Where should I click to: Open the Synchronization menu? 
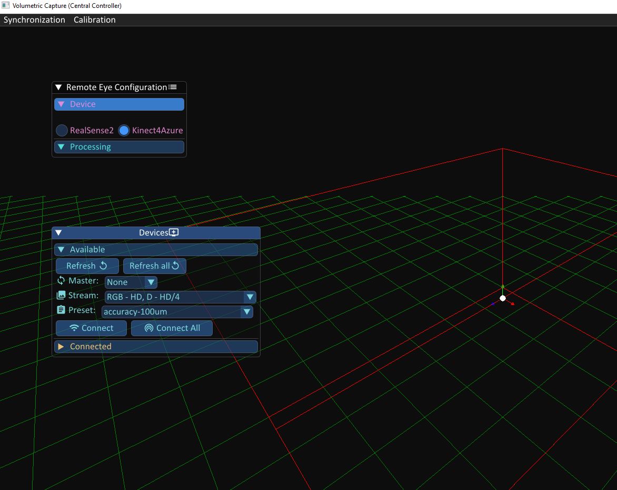tap(34, 19)
